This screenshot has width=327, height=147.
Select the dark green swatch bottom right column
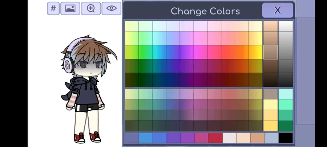(286, 126)
